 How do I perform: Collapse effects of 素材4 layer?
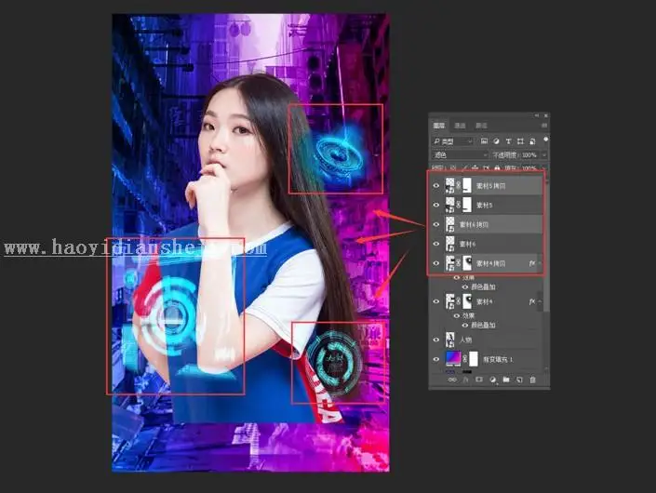point(540,301)
